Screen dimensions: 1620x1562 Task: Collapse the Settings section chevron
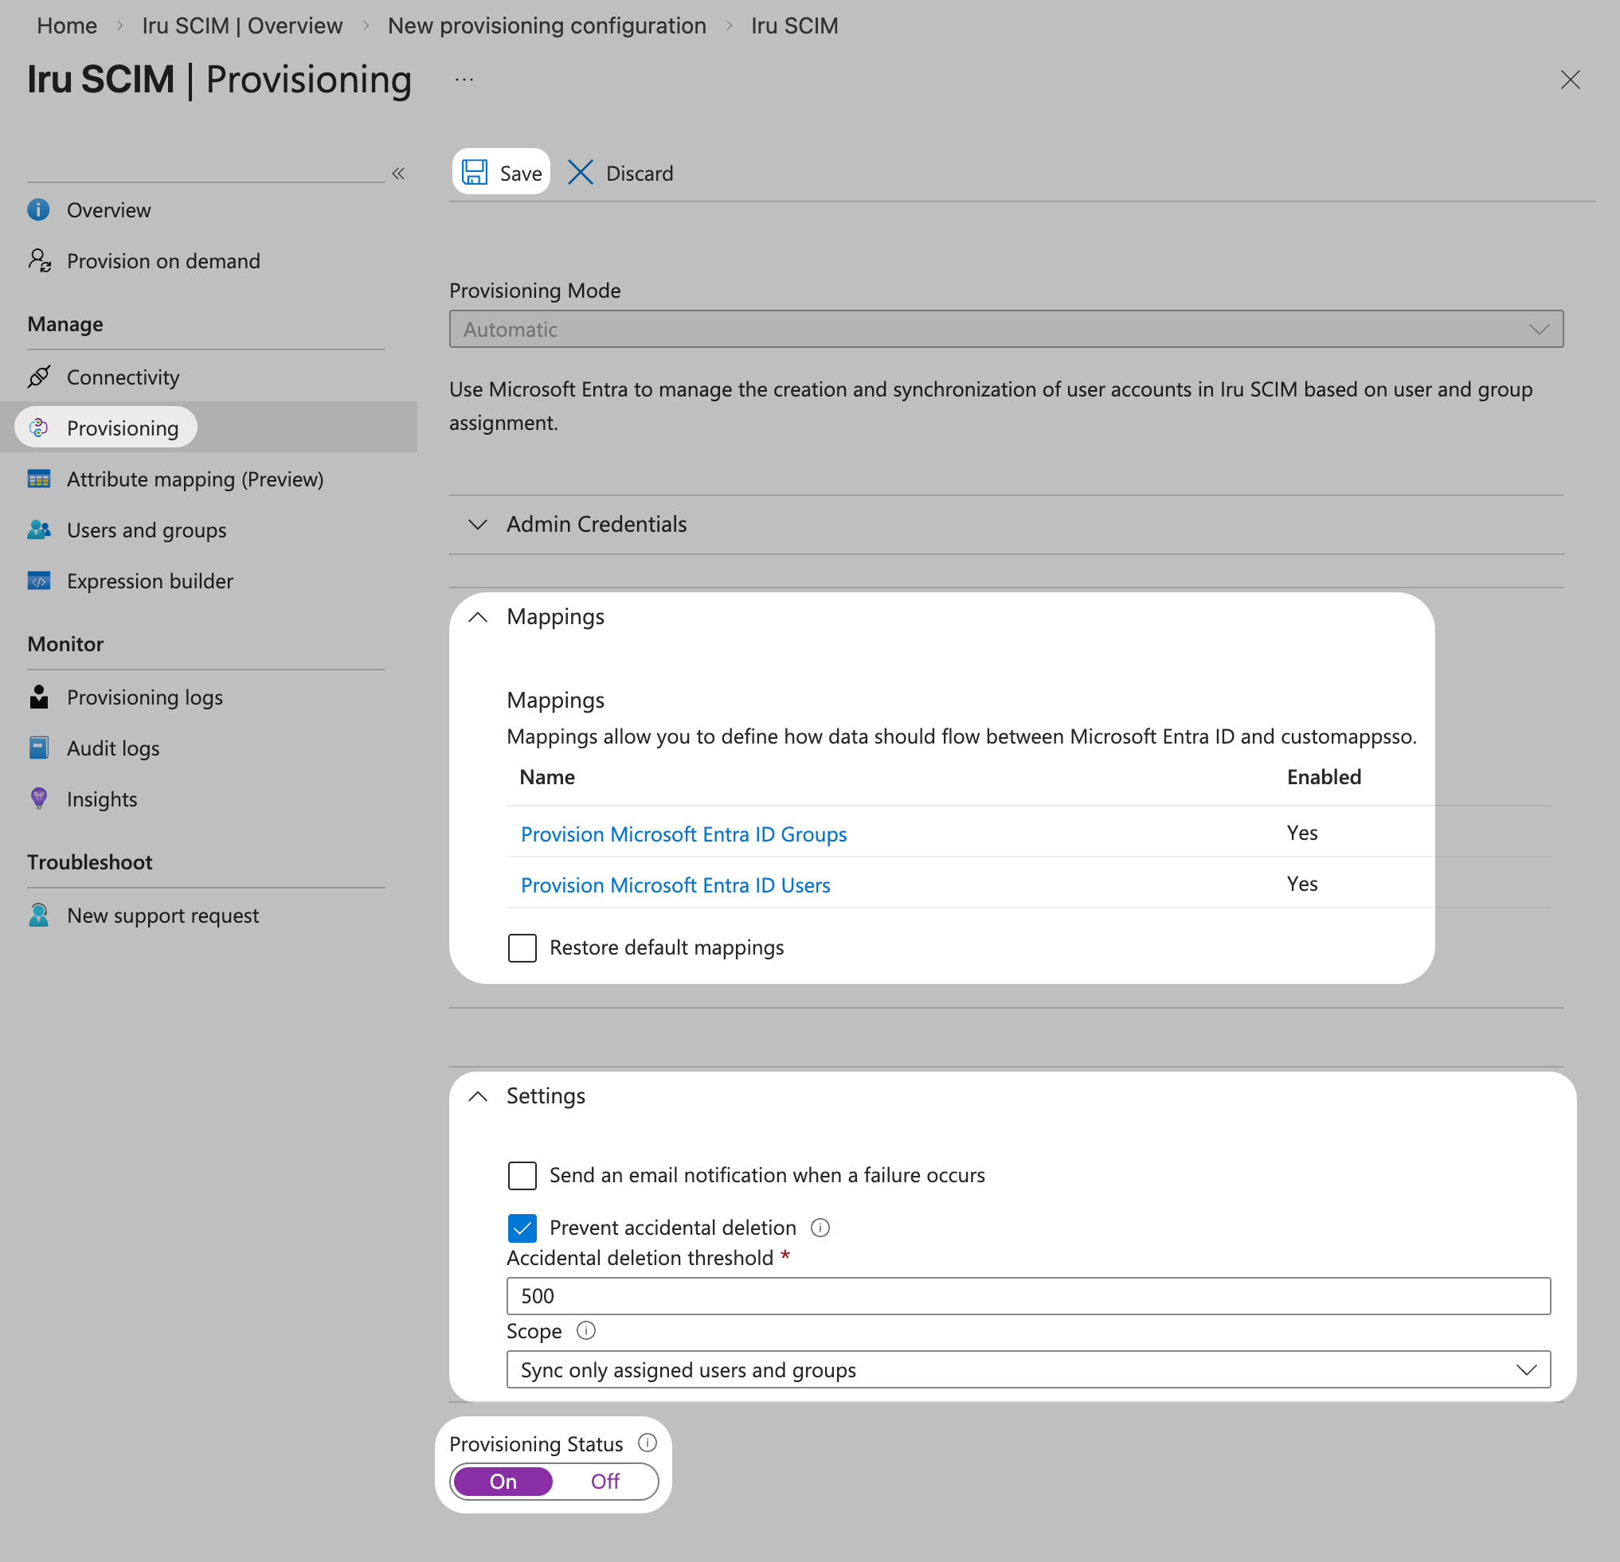coord(478,1096)
